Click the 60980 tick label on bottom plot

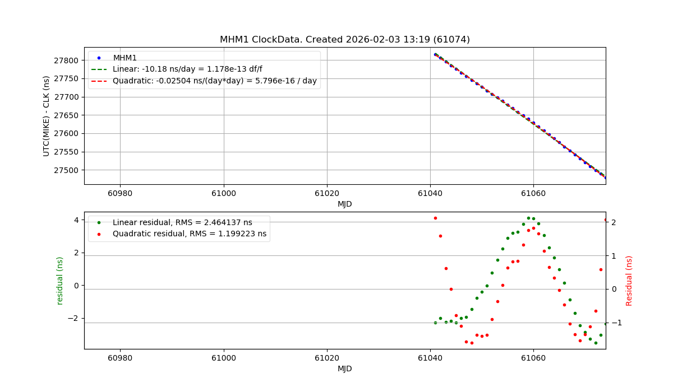pyautogui.click(x=120, y=358)
